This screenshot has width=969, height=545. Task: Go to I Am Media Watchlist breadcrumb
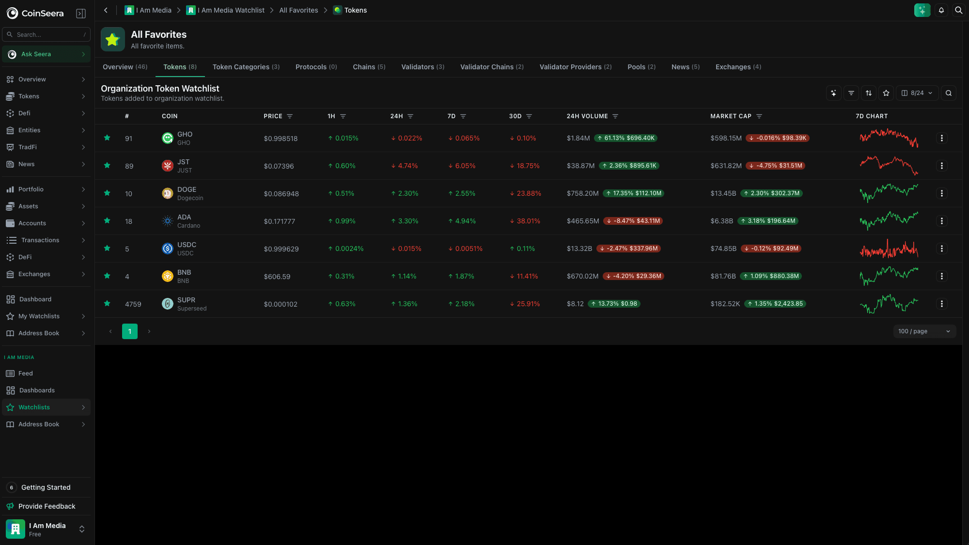[225, 10]
